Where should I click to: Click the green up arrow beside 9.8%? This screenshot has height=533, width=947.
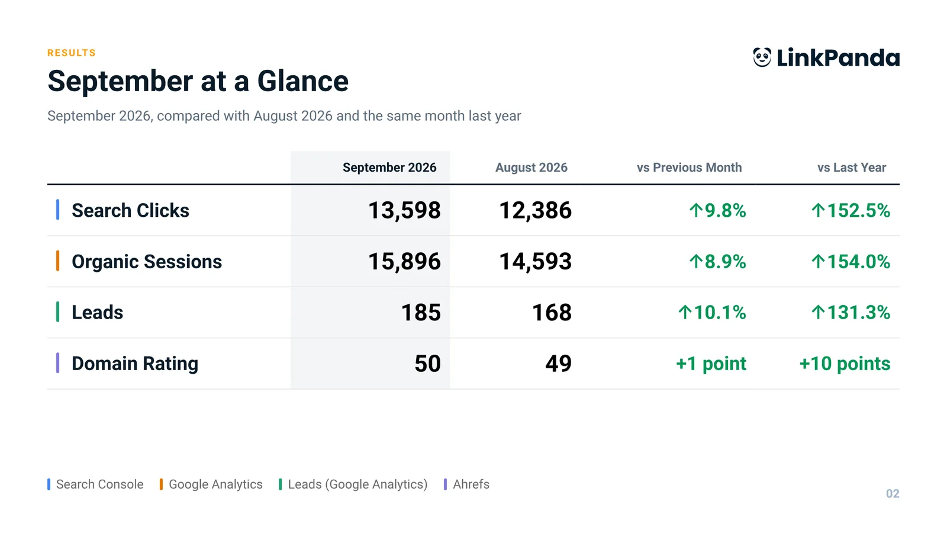click(x=696, y=210)
